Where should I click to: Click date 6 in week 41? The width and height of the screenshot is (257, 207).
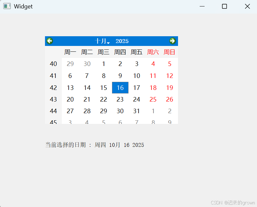tap(70, 76)
